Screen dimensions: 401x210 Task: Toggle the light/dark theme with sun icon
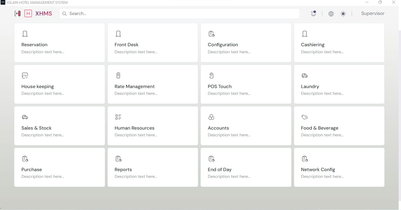click(x=343, y=13)
